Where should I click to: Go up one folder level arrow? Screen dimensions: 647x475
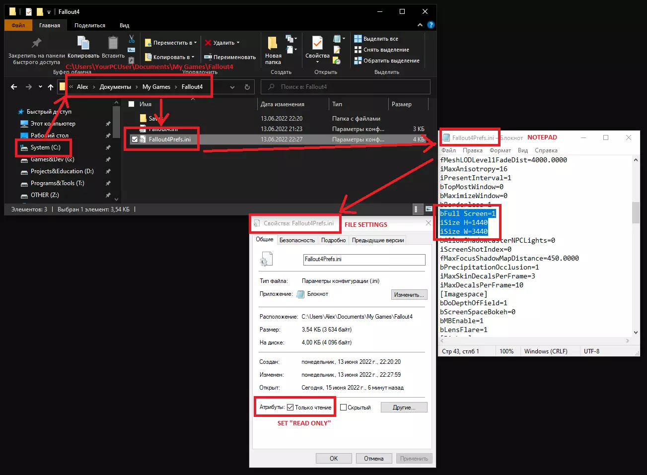tap(51, 87)
